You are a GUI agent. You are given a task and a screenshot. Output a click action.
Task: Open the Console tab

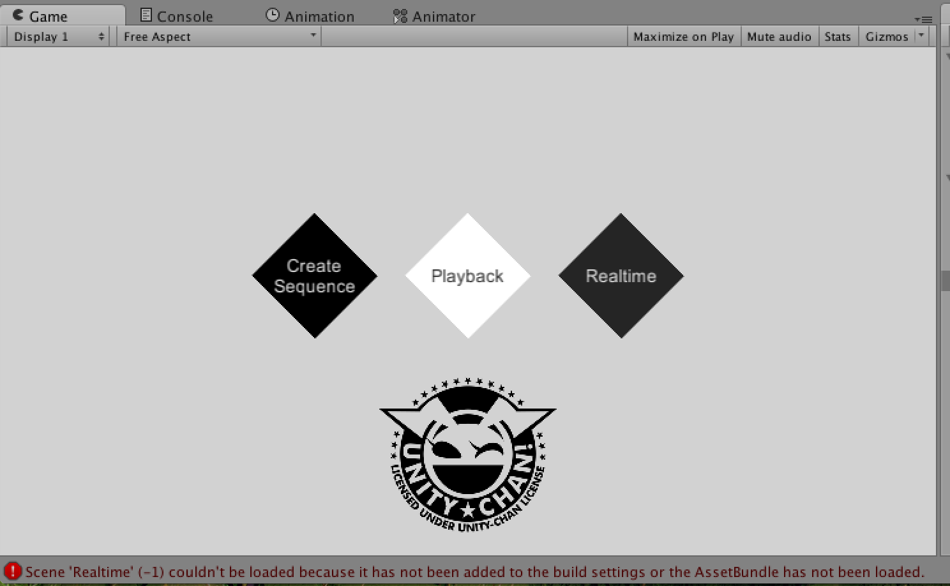tap(177, 16)
